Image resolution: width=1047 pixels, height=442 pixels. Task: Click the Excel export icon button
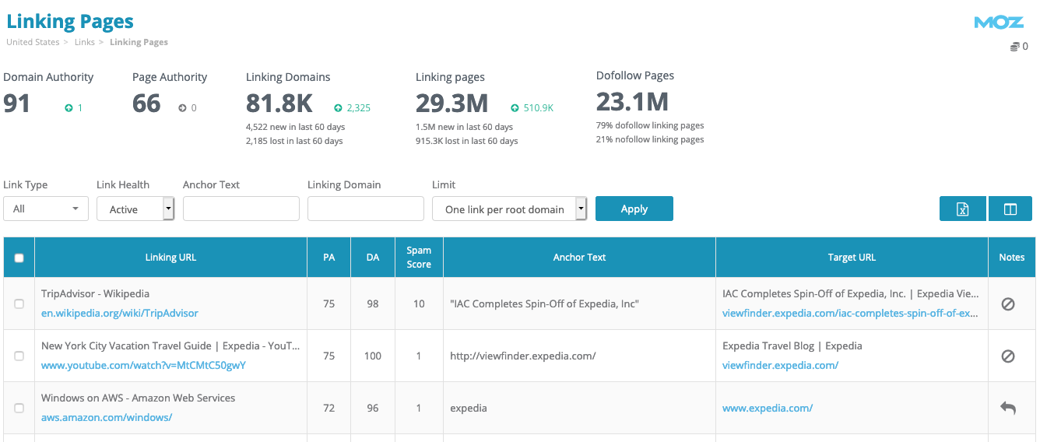pyautogui.click(x=962, y=209)
